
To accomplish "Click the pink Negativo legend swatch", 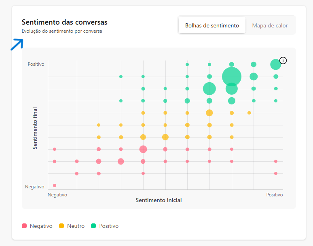I will [x=25, y=226].
